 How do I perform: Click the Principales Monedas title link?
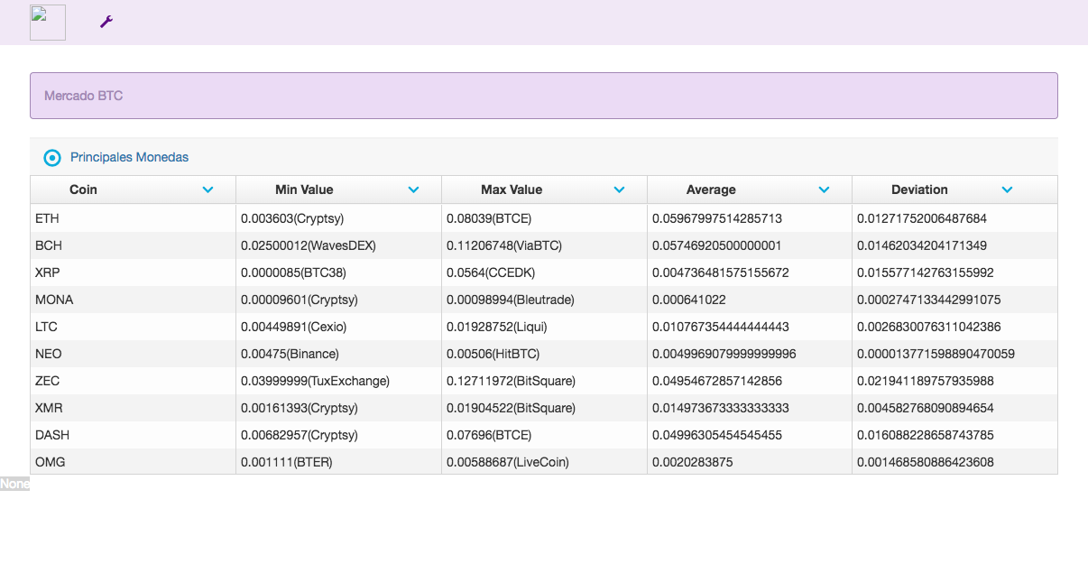pos(130,157)
